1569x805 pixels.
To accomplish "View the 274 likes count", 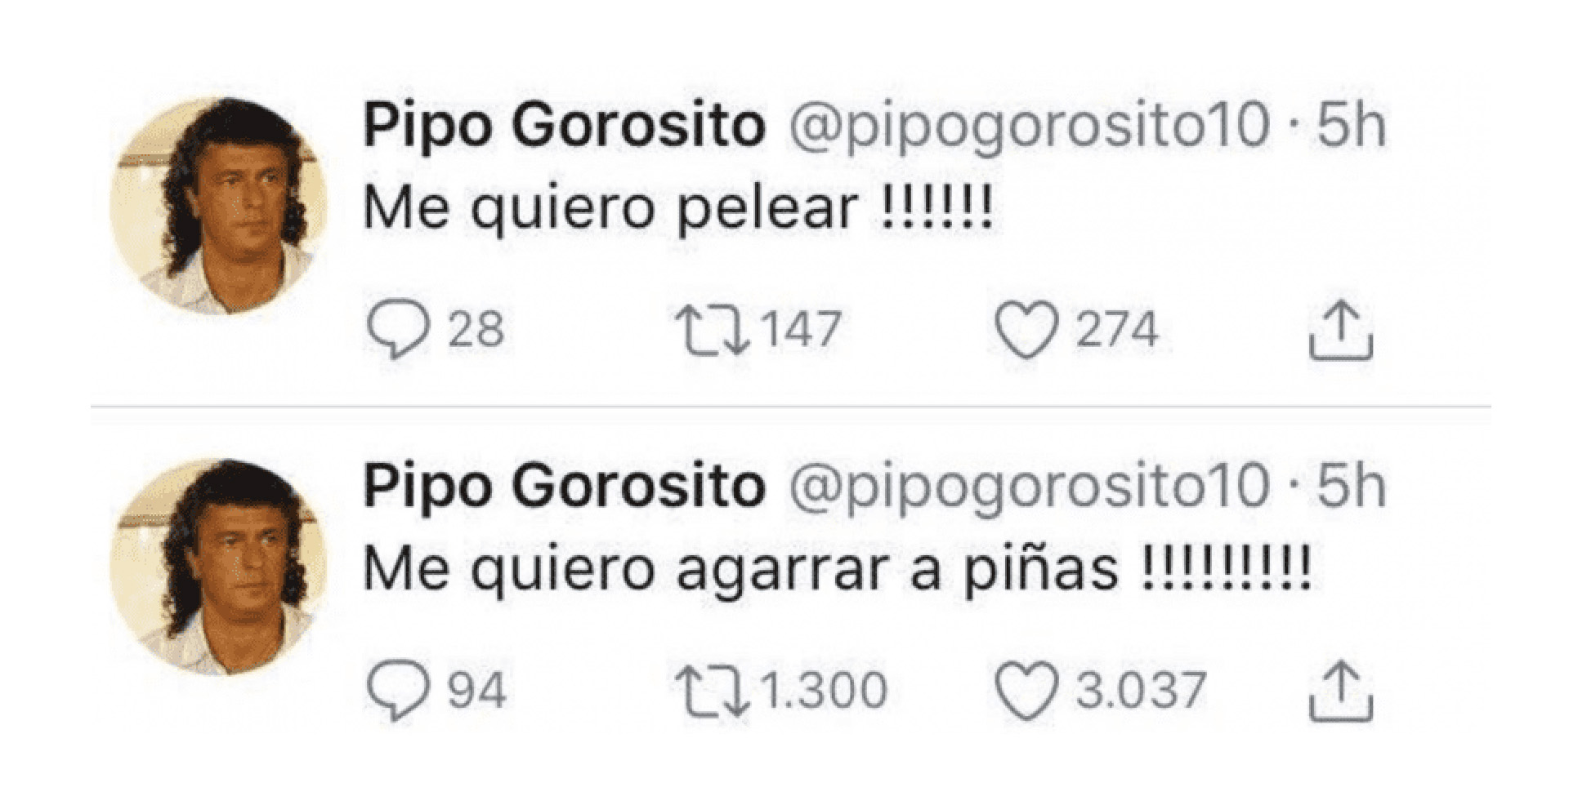I will point(1116,329).
